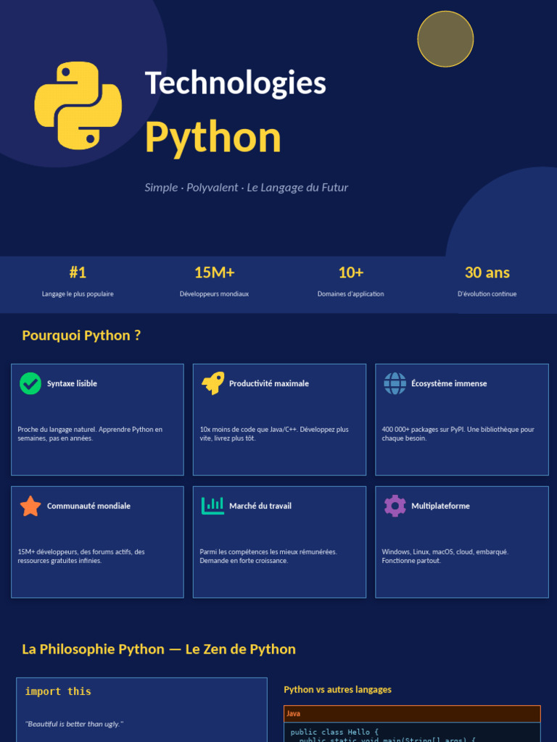The width and height of the screenshot is (557, 742).
Task: Click the description 'Parmi les compétences les mieux rémunérées'
Action: pos(268,556)
